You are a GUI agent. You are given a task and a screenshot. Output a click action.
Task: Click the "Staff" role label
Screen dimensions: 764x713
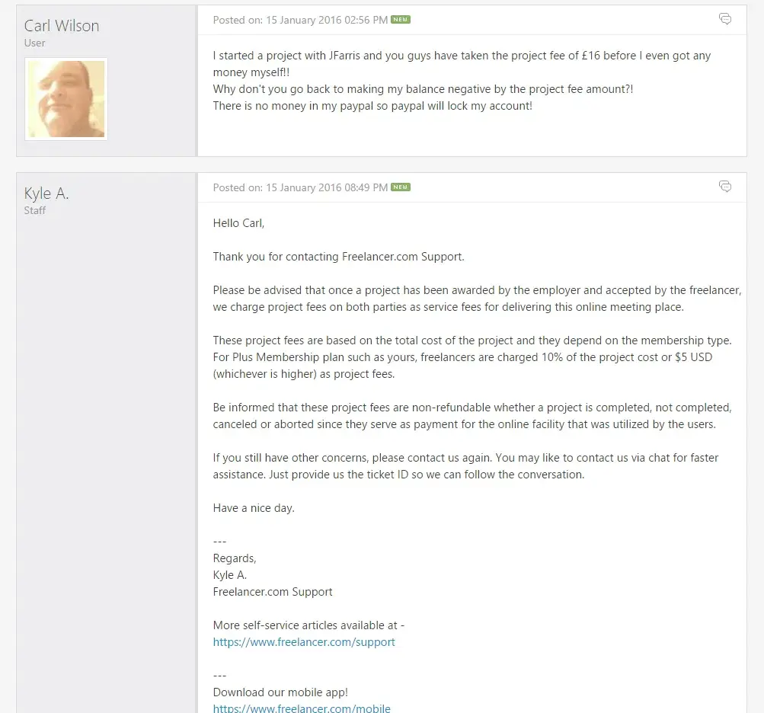click(x=35, y=211)
